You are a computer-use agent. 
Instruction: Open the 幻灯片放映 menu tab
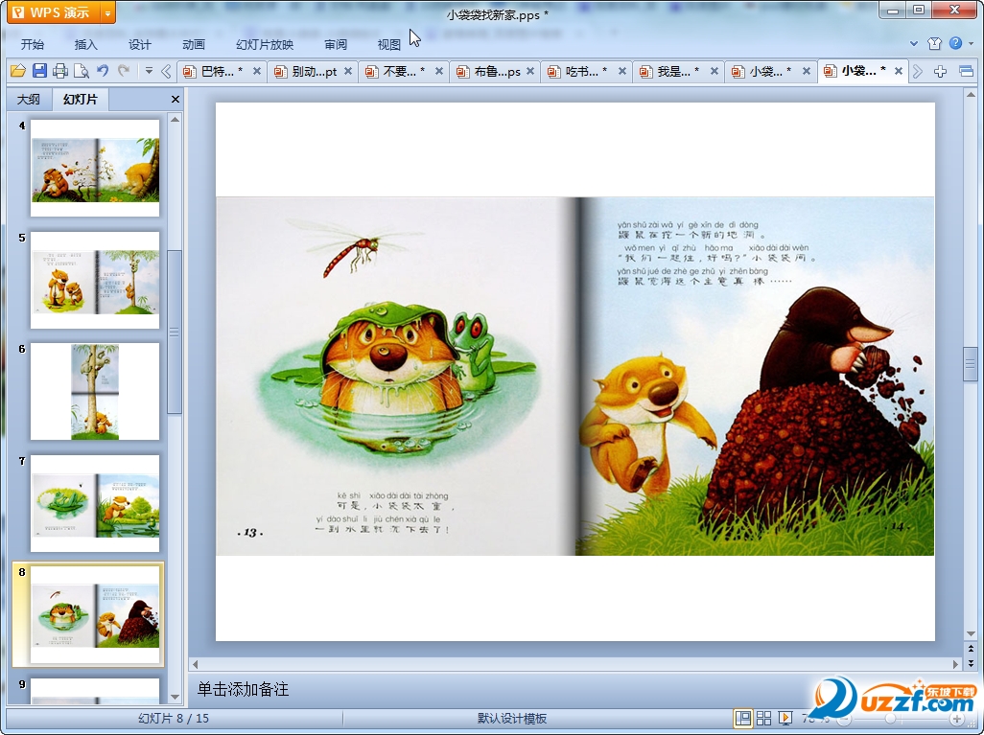point(265,44)
